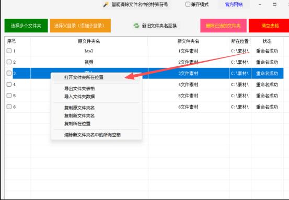Image resolution: width=289 pixels, height=200 pixels.
Task: Click the 6文件素材 new name cell
Action: [x=188, y=107]
